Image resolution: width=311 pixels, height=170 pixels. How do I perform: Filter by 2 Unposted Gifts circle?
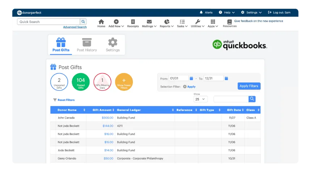(59, 82)
